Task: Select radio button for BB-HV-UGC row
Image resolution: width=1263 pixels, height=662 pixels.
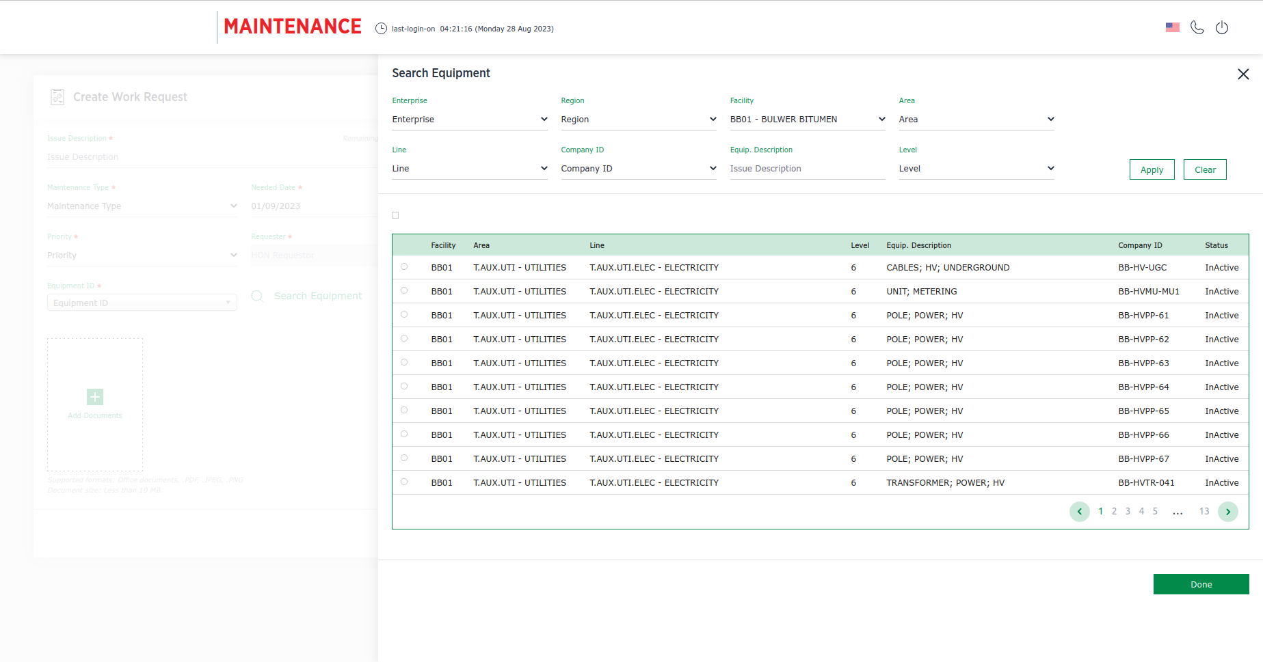Action: coord(404,267)
